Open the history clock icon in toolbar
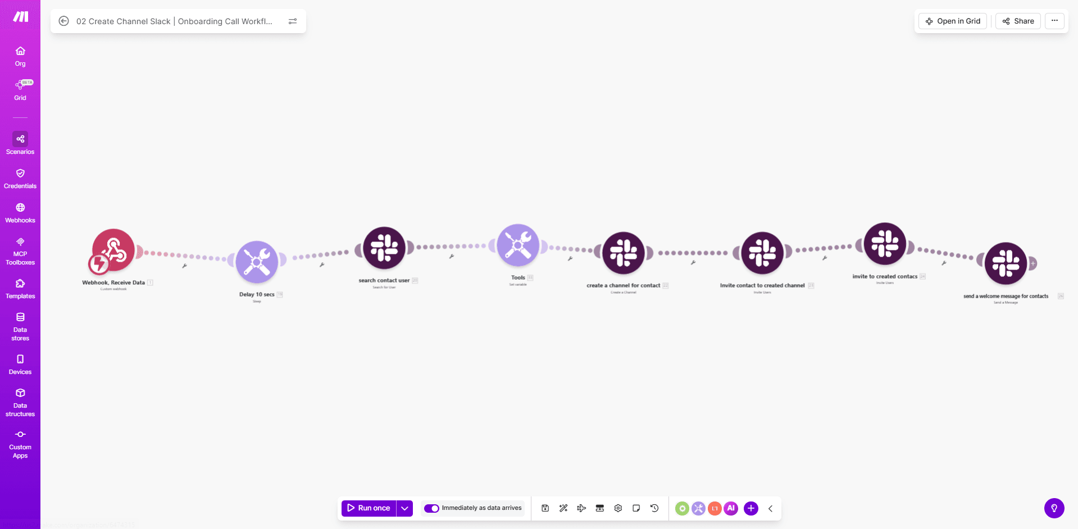The height and width of the screenshot is (529, 1078). pyautogui.click(x=654, y=508)
